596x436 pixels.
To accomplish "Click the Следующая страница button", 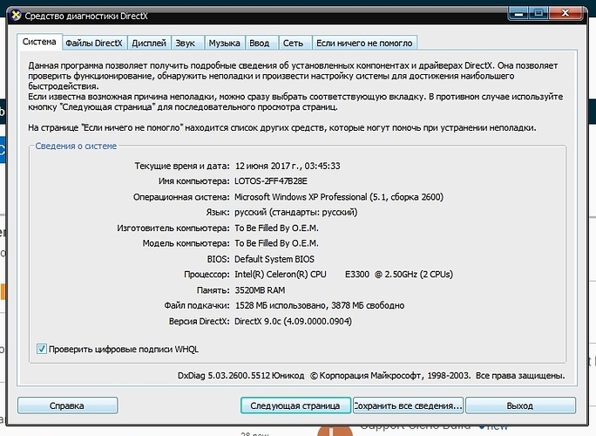I will click(295, 405).
